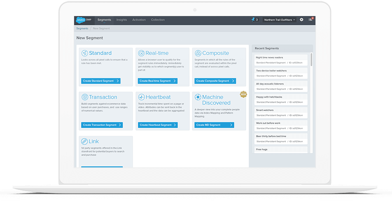Click the Transaction card title
Screen dimensions: 392x202
click(103, 97)
